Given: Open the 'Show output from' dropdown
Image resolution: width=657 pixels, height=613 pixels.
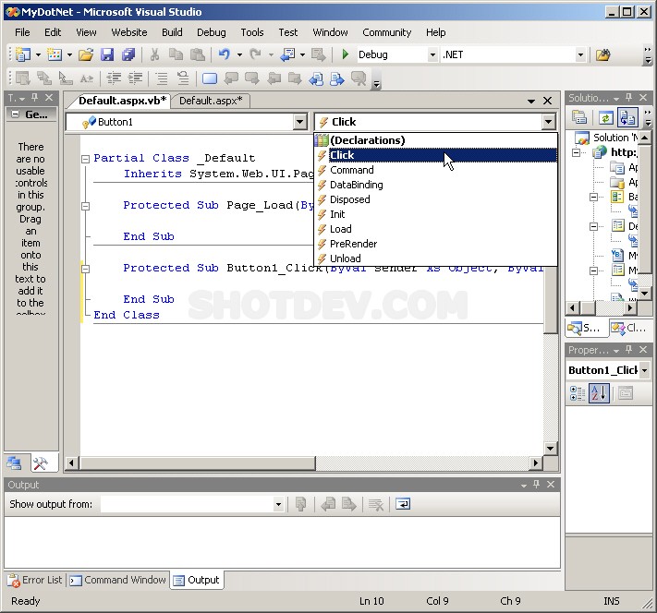Looking at the screenshot, I should coord(278,505).
